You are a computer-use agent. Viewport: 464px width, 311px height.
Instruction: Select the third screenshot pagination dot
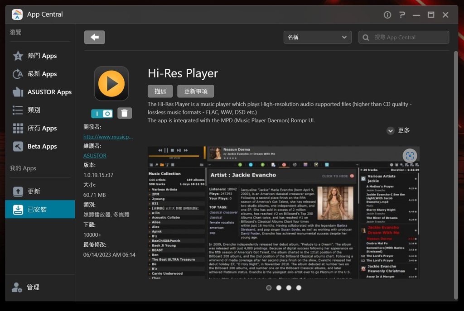(x=289, y=287)
